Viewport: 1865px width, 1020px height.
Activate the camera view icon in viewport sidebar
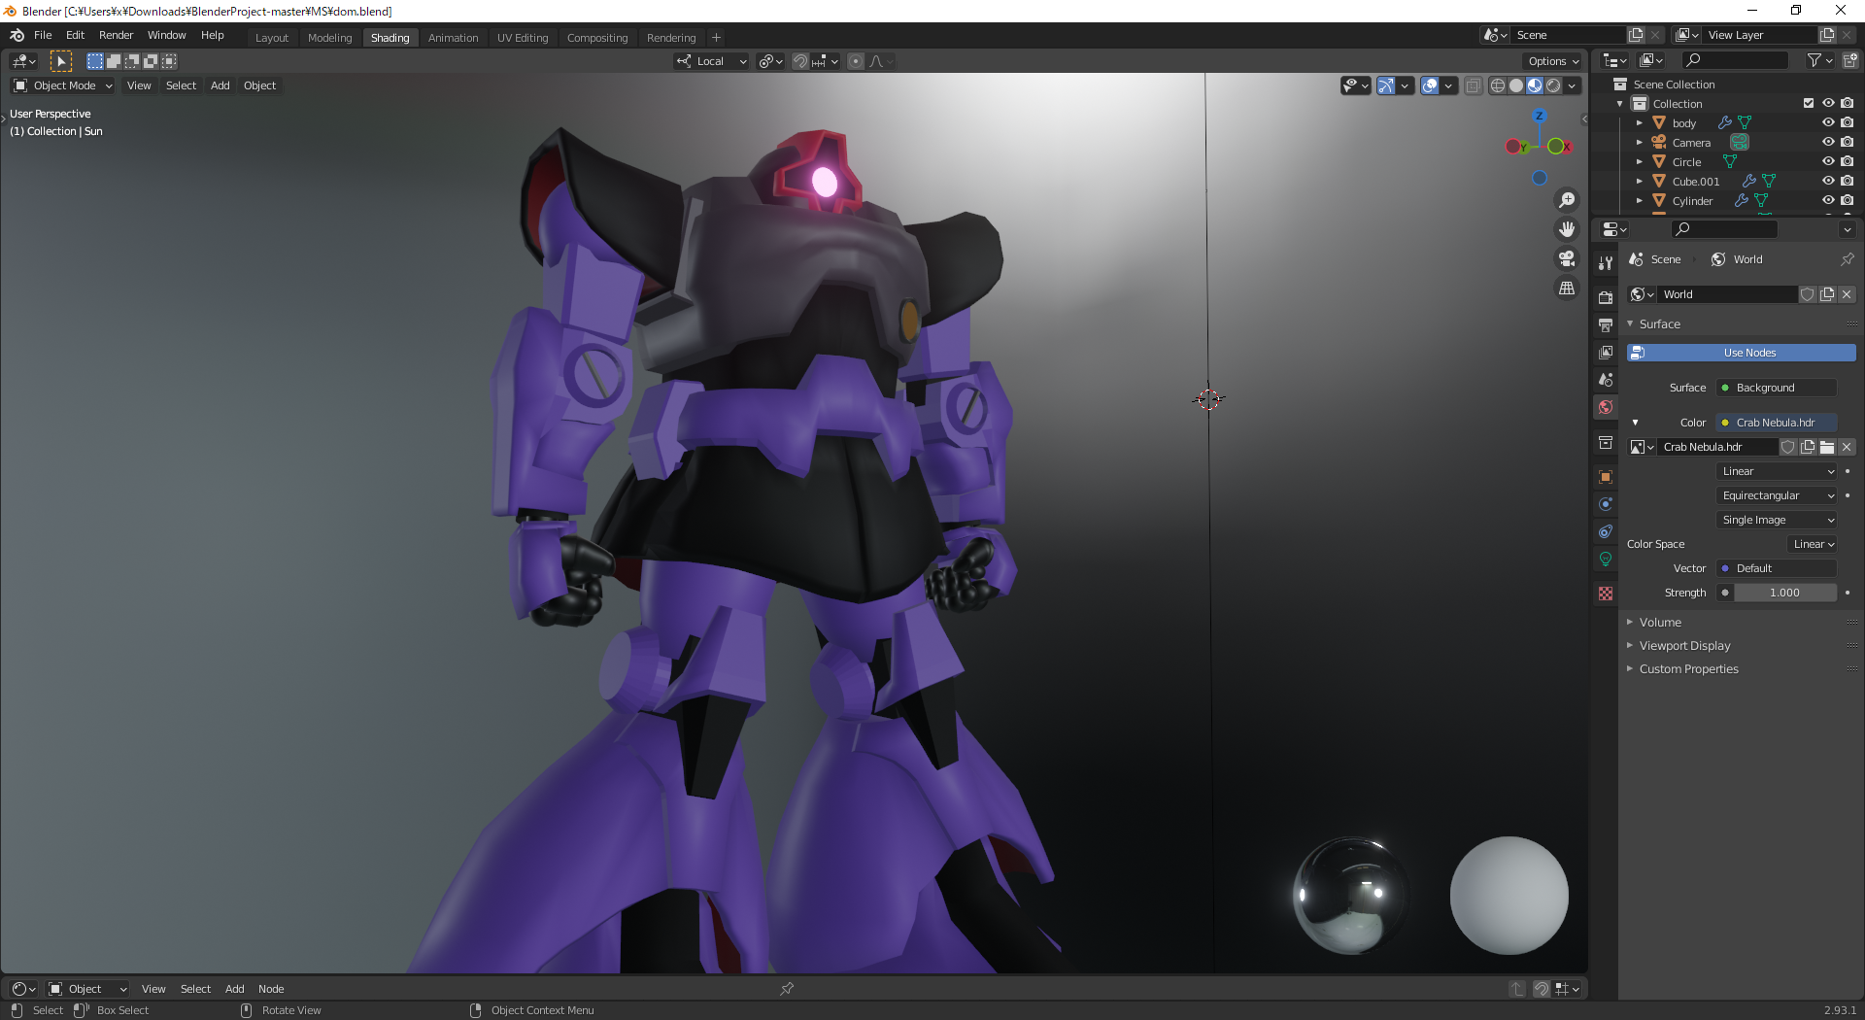tap(1567, 258)
